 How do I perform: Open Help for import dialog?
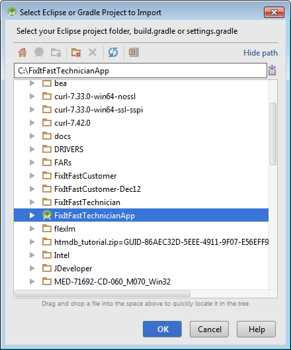pos(257,329)
